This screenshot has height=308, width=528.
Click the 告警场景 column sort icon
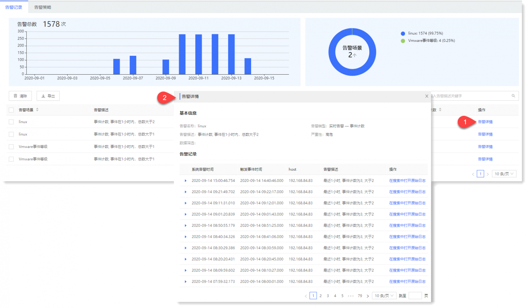(37, 110)
